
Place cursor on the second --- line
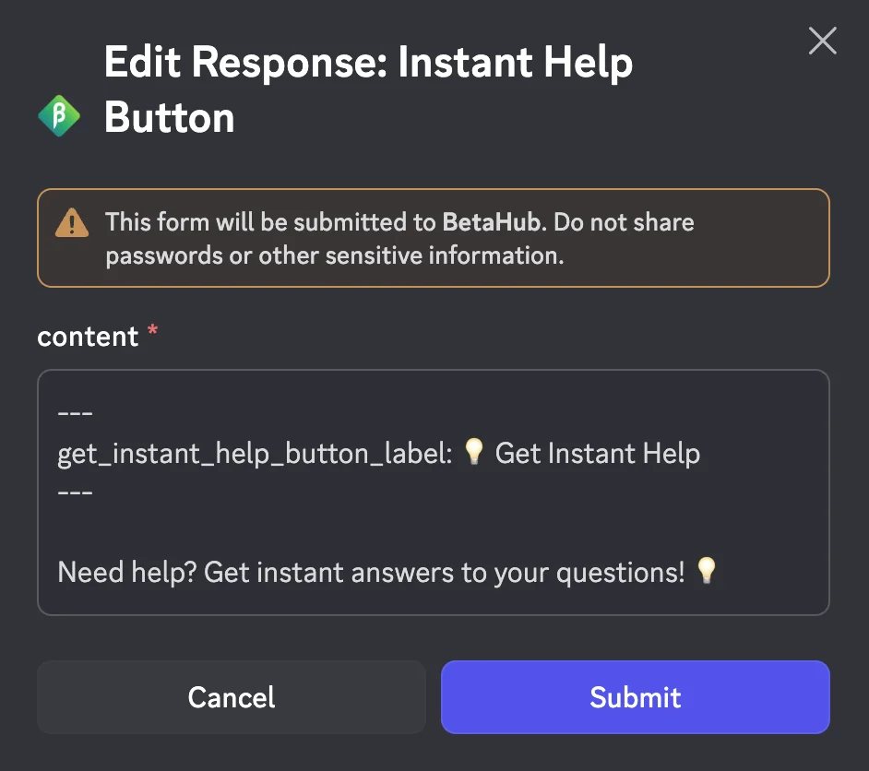point(75,492)
